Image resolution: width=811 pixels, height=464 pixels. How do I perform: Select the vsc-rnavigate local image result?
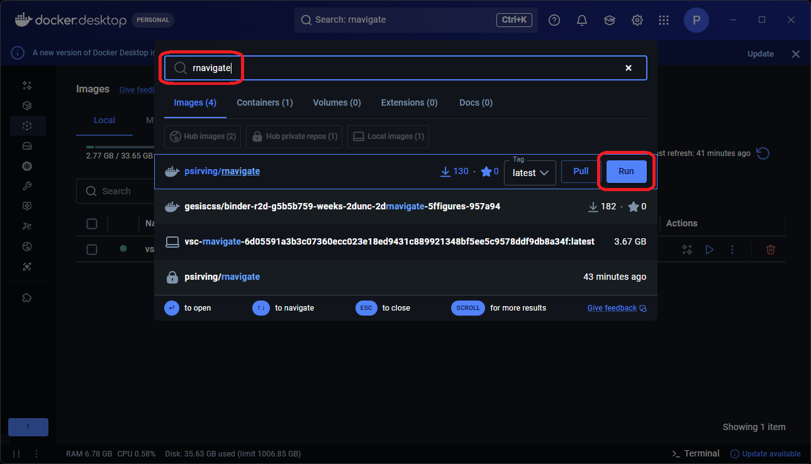click(x=406, y=241)
